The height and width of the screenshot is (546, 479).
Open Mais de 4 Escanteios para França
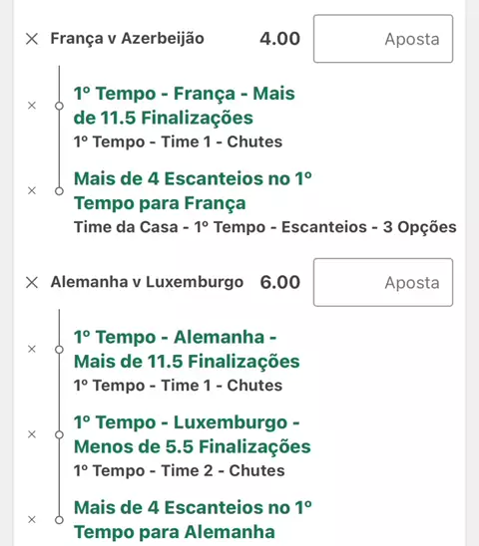(193, 191)
